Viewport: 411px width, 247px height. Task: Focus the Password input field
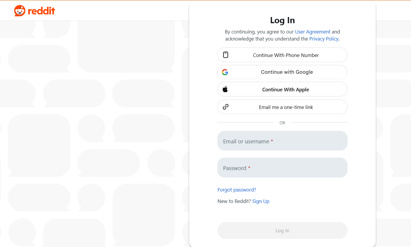pyautogui.click(x=282, y=168)
